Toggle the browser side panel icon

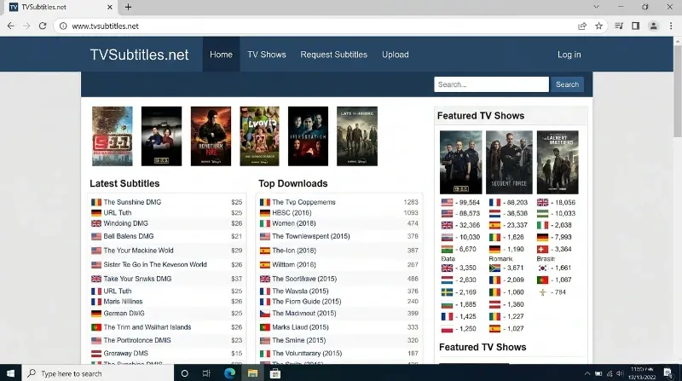pyautogui.click(x=635, y=26)
